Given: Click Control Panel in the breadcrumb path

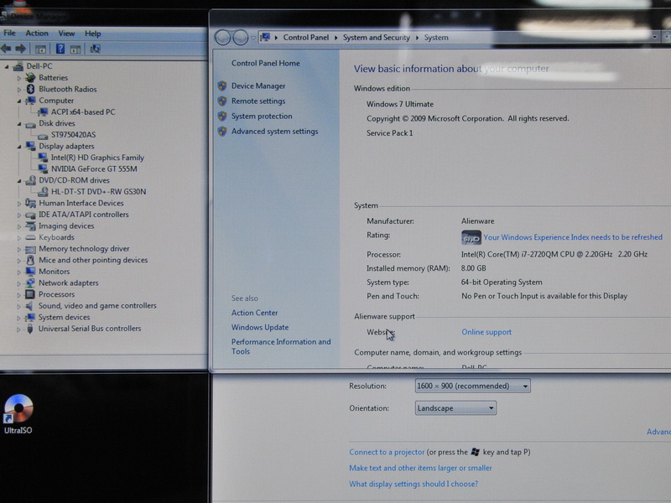Looking at the screenshot, I should (x=306, y=37).
